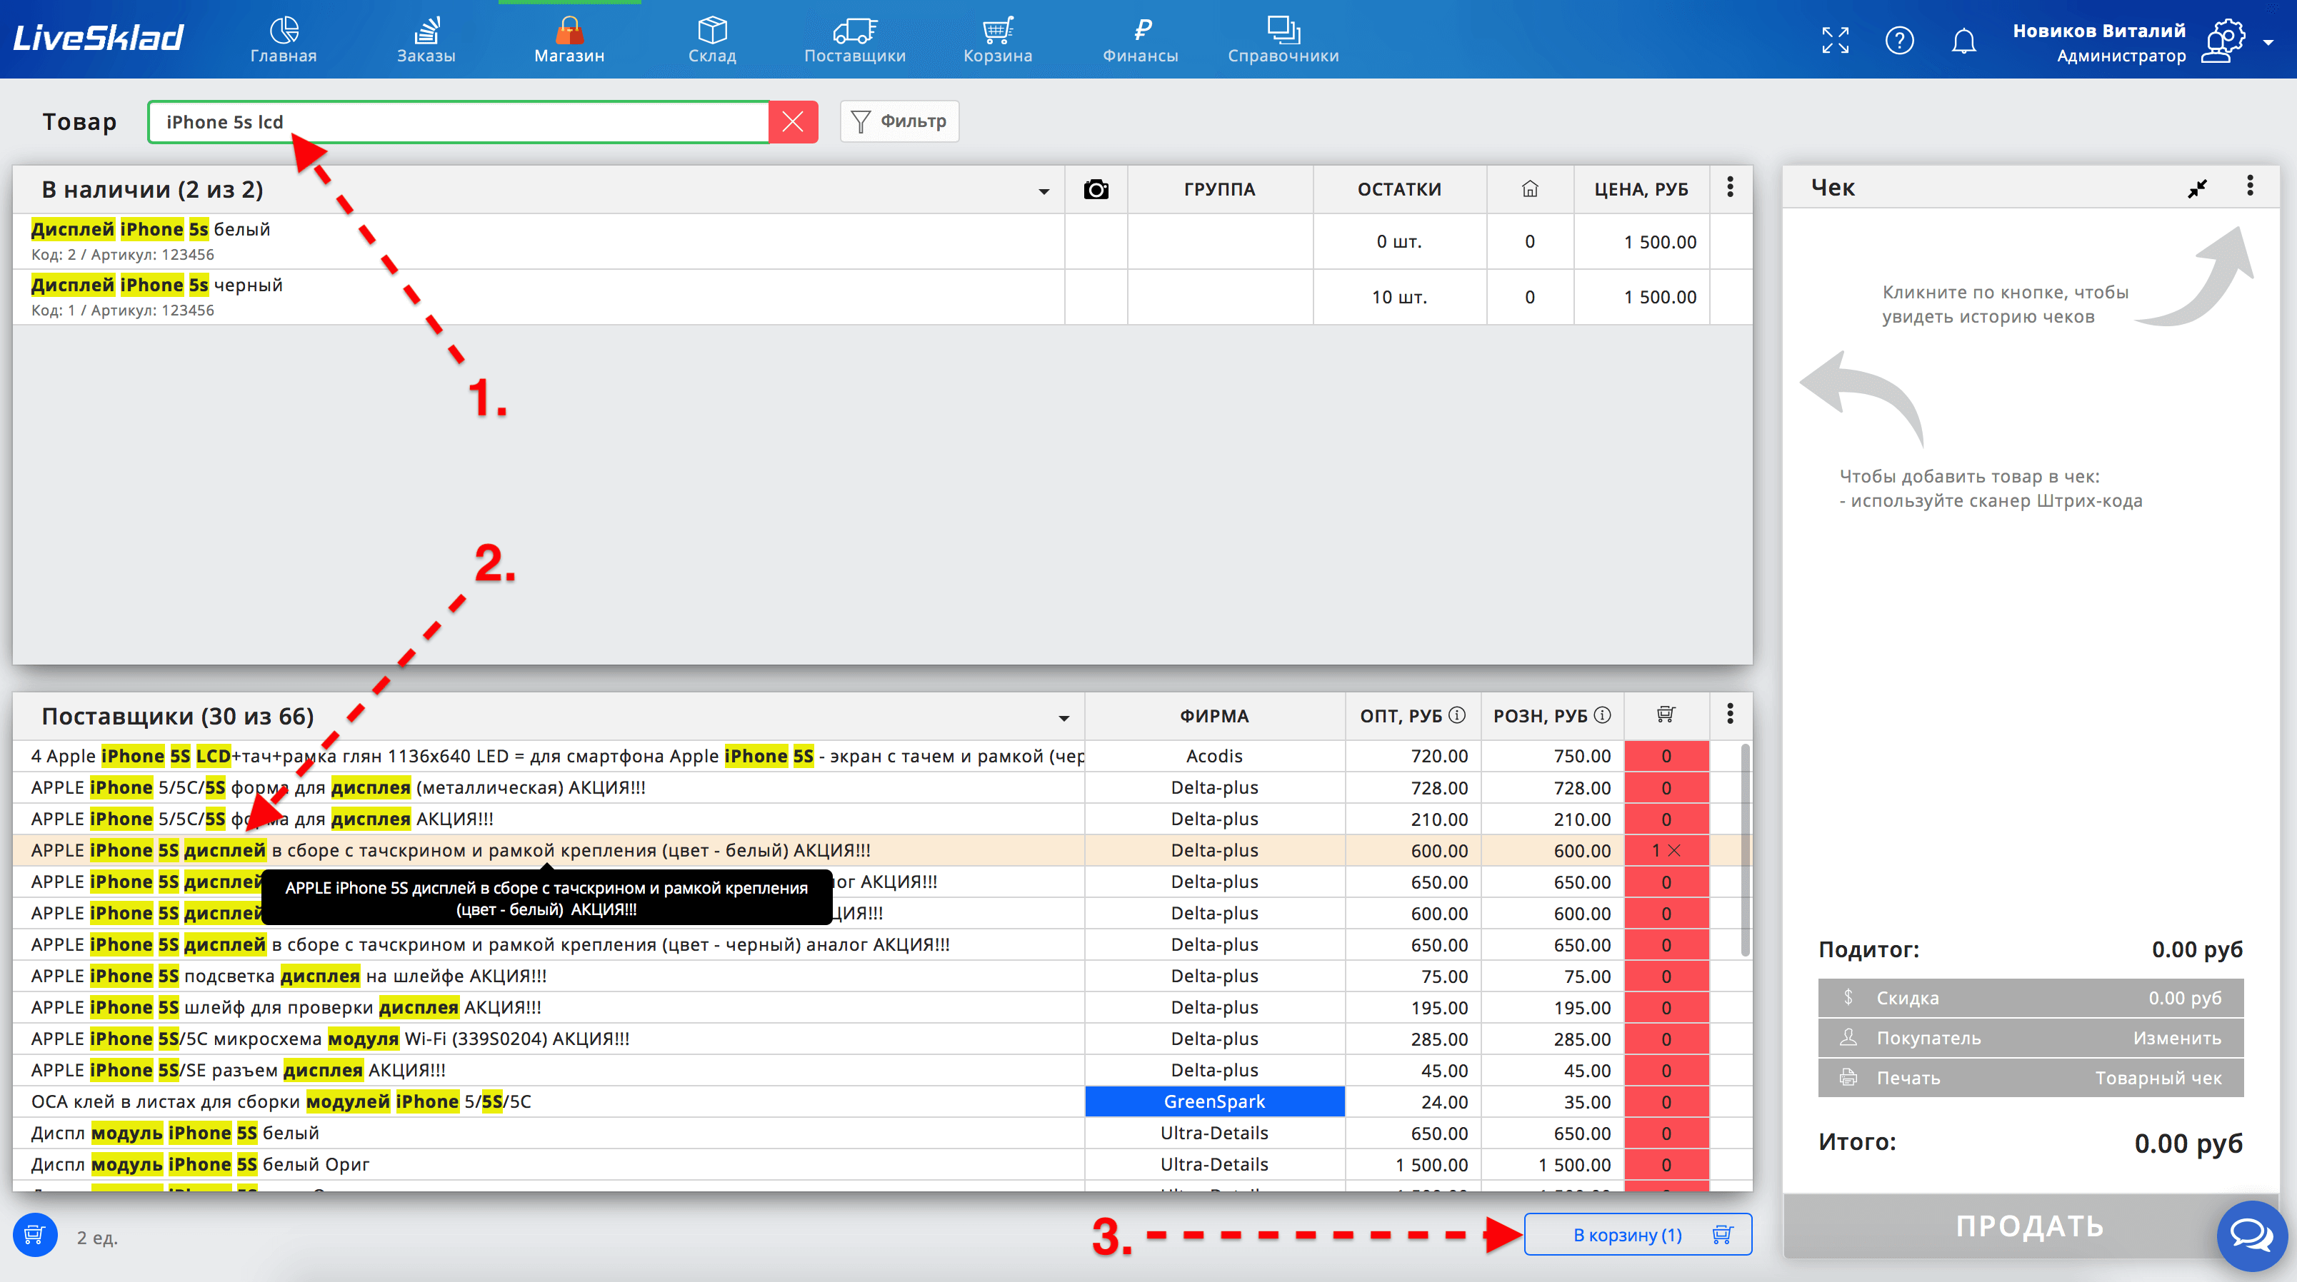
Task: Clear the search with red X button
Action: pos(793,122)
